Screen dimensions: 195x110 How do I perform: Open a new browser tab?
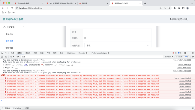145,3
